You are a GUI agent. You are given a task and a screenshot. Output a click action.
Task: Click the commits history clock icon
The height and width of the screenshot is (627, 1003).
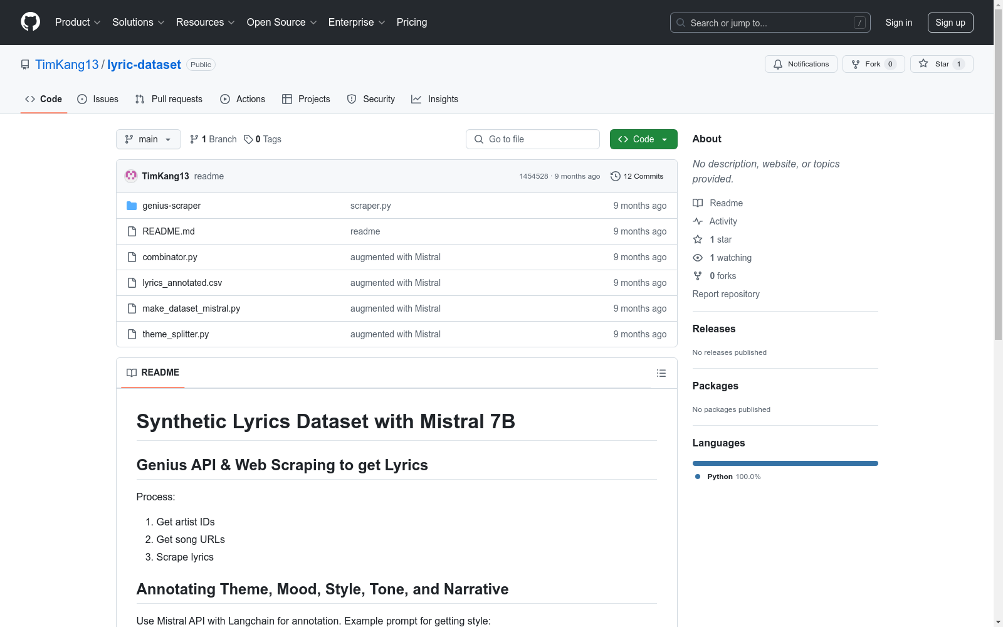coord(616,176)
